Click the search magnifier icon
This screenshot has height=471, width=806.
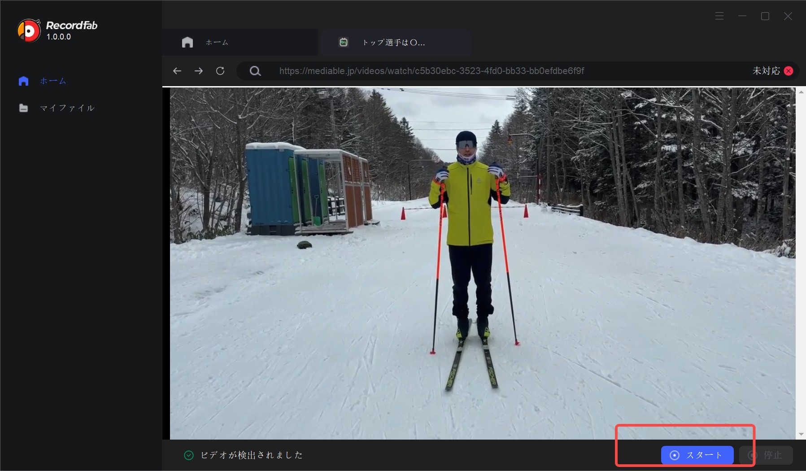pyautogui.click(x=255, y=70)
